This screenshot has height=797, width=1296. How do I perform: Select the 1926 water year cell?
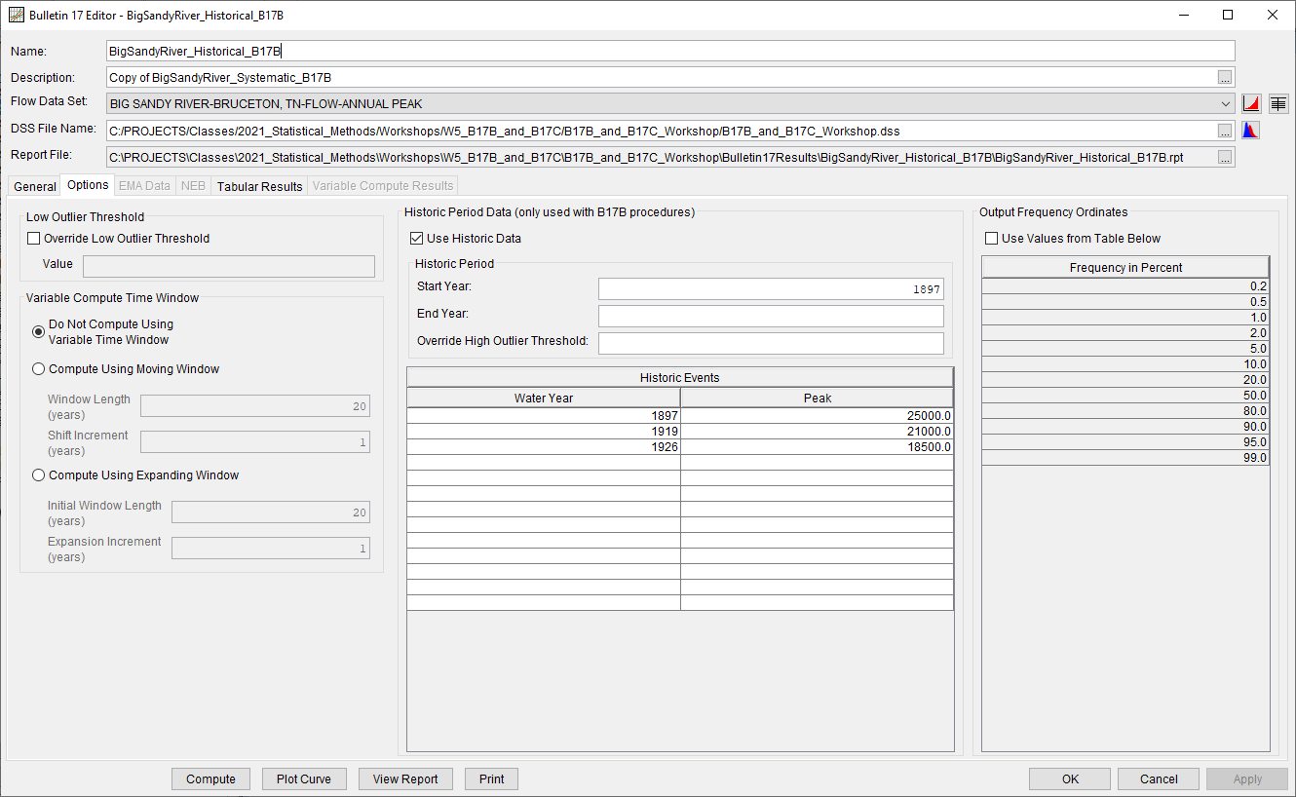point(544,447)
